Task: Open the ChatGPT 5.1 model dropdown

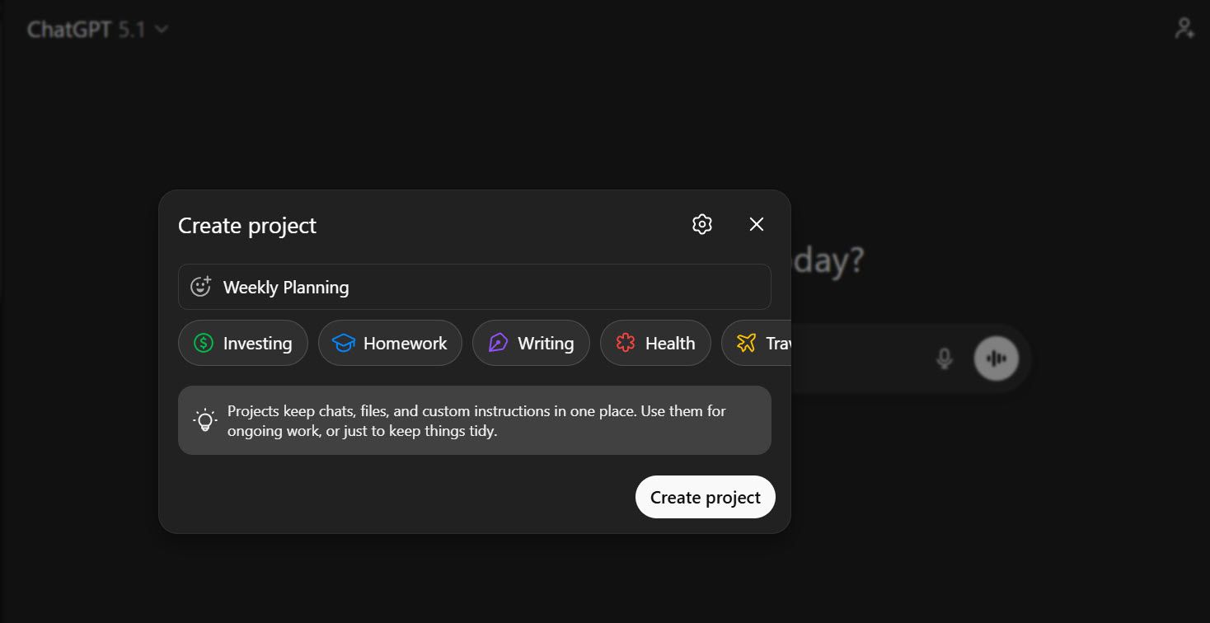Action: coord(98,30)
